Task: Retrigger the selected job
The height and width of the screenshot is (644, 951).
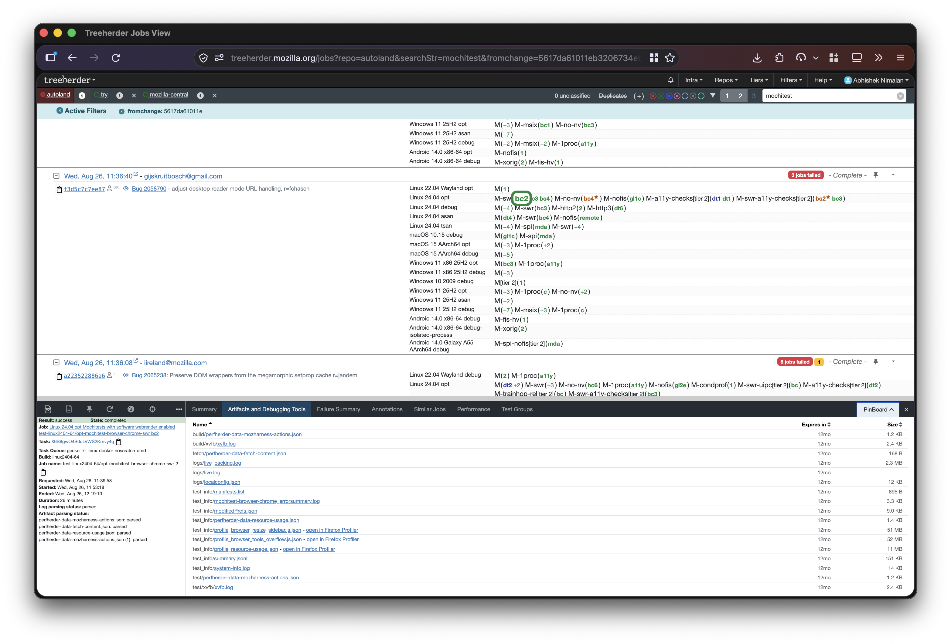Action: point(110,409)
